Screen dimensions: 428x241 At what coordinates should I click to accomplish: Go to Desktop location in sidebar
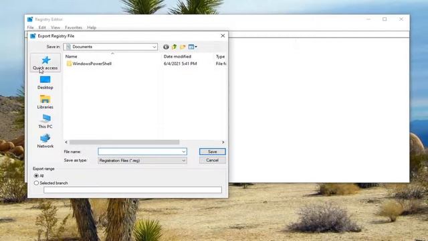click(x=45, y=82)
